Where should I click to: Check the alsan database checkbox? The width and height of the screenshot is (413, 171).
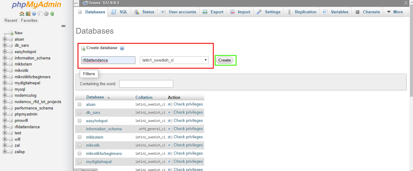click(x=80, y=104)
